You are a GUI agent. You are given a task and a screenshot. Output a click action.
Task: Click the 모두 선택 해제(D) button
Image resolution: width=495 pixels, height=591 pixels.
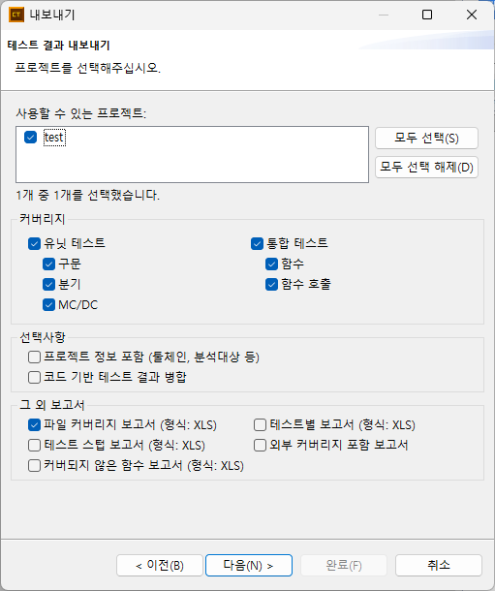coord(426,167)
